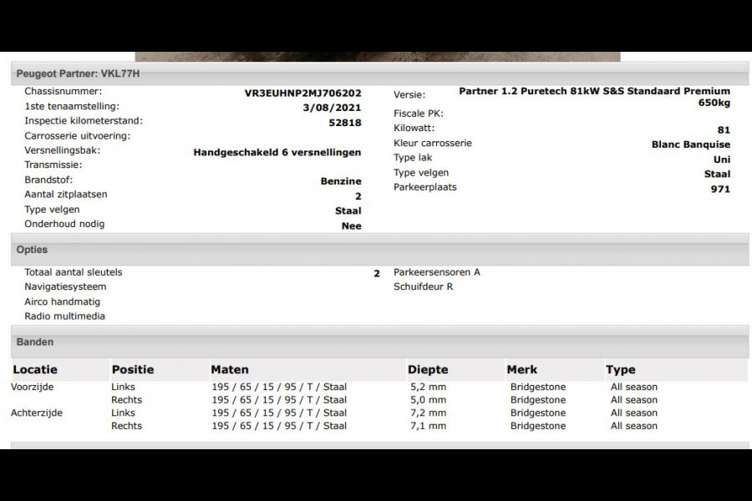Select tread depth 7,1 mm
Image resolution: width=752 pixels, height=501 pixels.
point(429,426)
